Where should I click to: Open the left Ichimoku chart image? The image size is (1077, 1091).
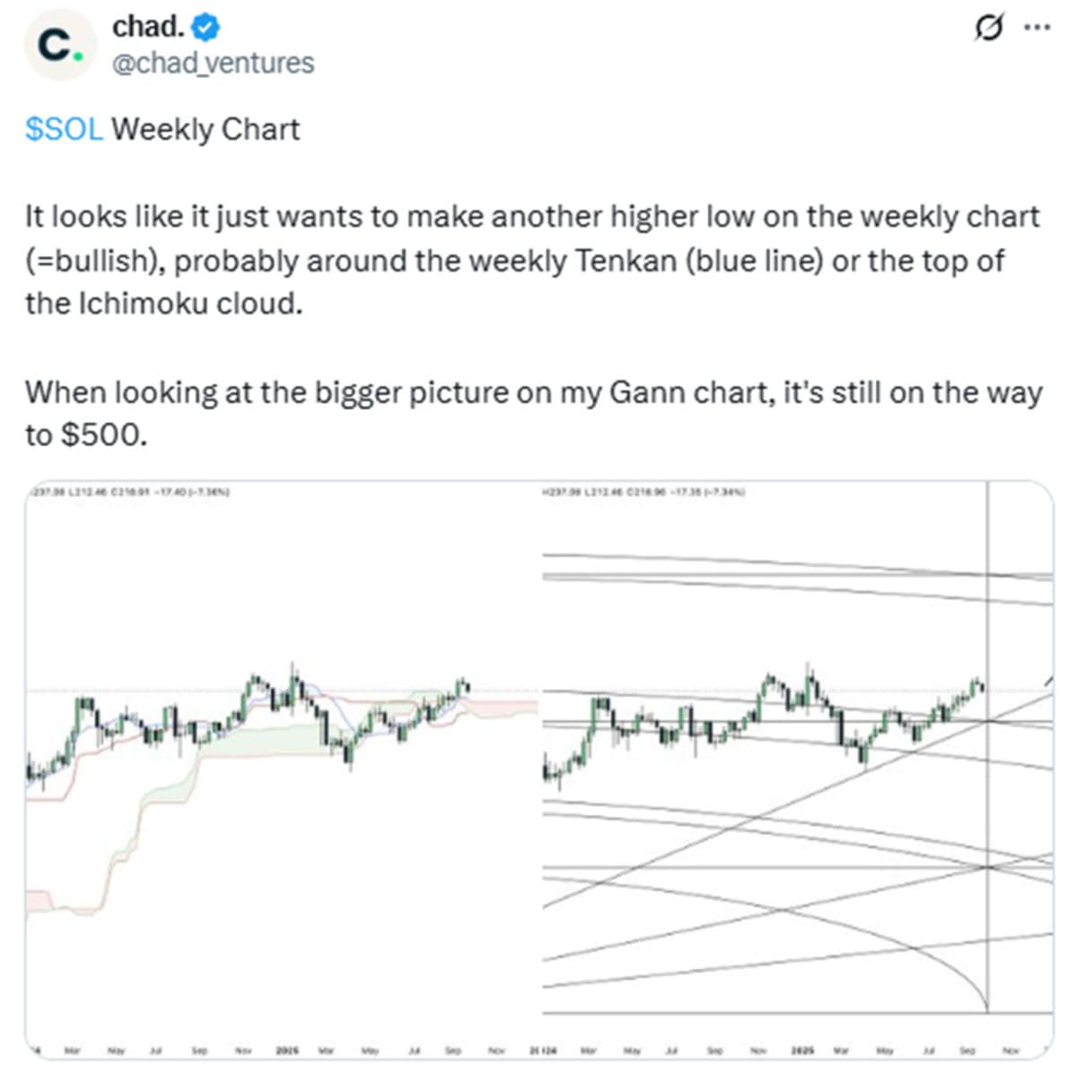click(x=282, y=770)
